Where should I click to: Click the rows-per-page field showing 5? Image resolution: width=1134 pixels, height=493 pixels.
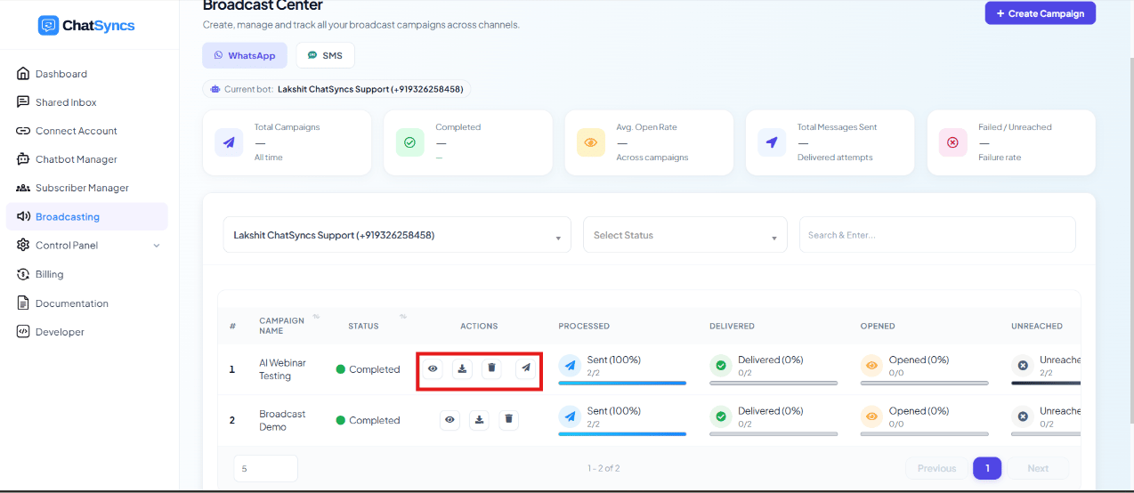point(265,468)
